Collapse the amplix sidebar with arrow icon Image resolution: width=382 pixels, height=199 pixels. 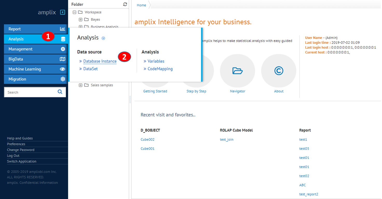63,12
